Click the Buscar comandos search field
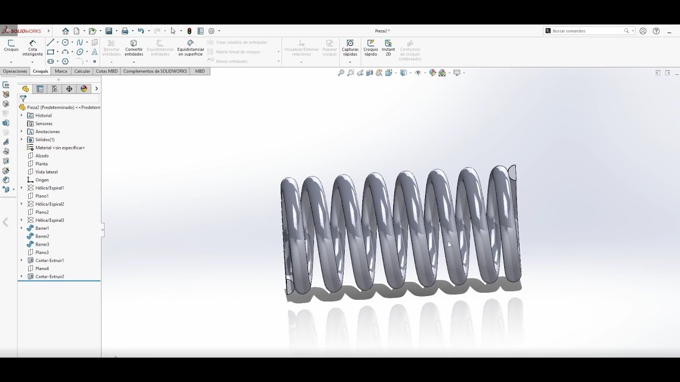680x382 pixels. tap(589, 31)
